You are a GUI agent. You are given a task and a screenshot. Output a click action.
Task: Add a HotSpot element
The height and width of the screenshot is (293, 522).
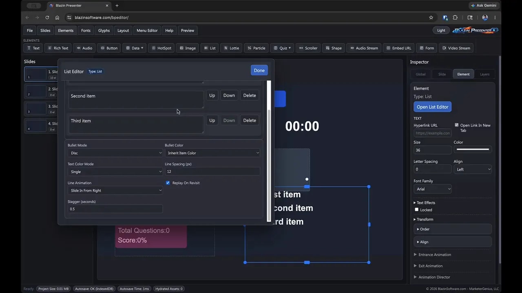161,48
